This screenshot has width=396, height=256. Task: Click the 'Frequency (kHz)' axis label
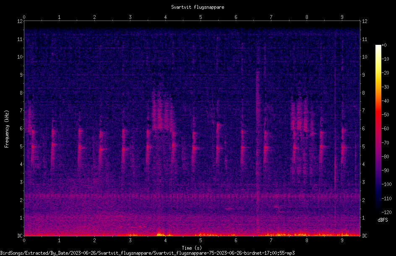coord(7,129)
